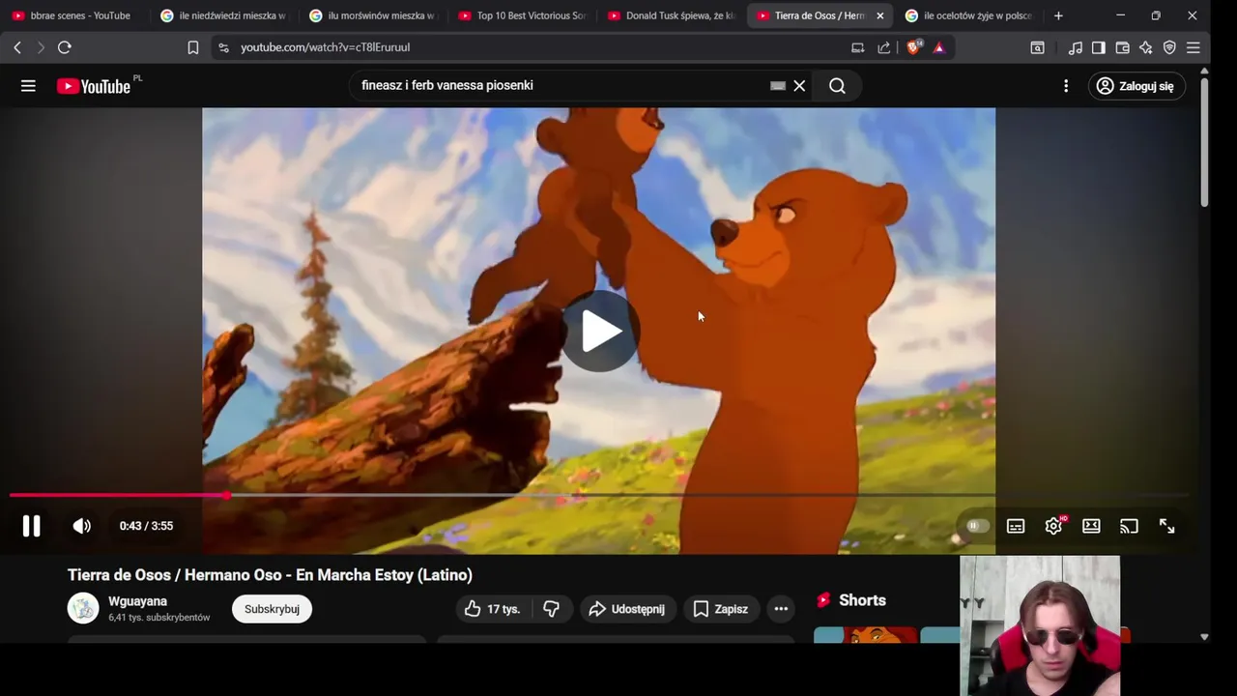The image size is (1237, 696).
Task: Open Brave Shields lion icon
Action: (x=913, y=47)
